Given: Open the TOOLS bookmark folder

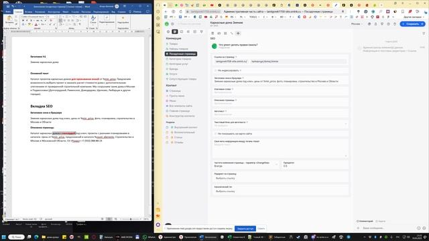Looking at the screenshot, I should (254, 17).
